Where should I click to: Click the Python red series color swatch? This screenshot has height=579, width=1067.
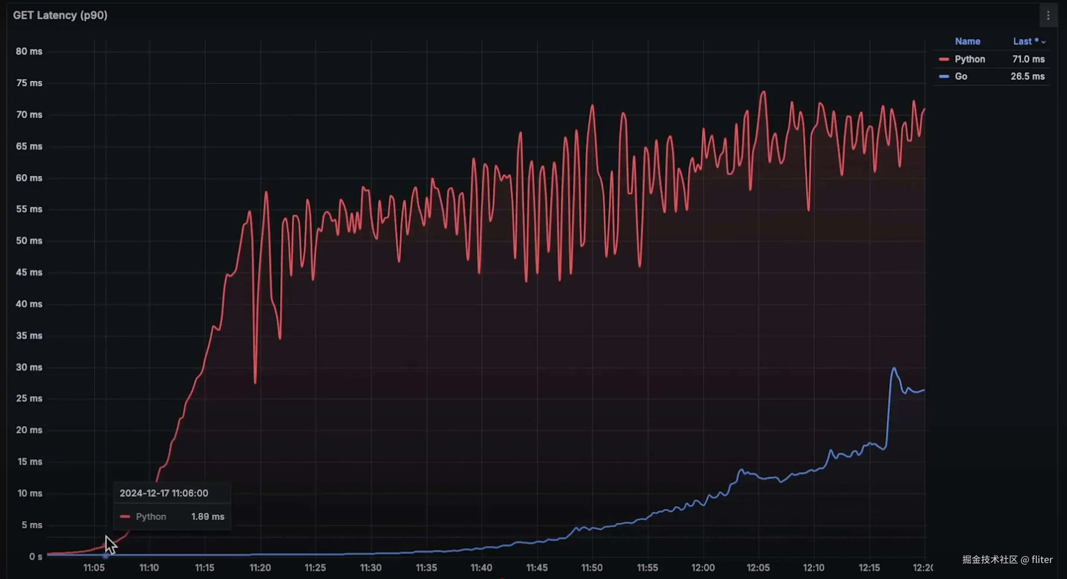pos(944,59)
